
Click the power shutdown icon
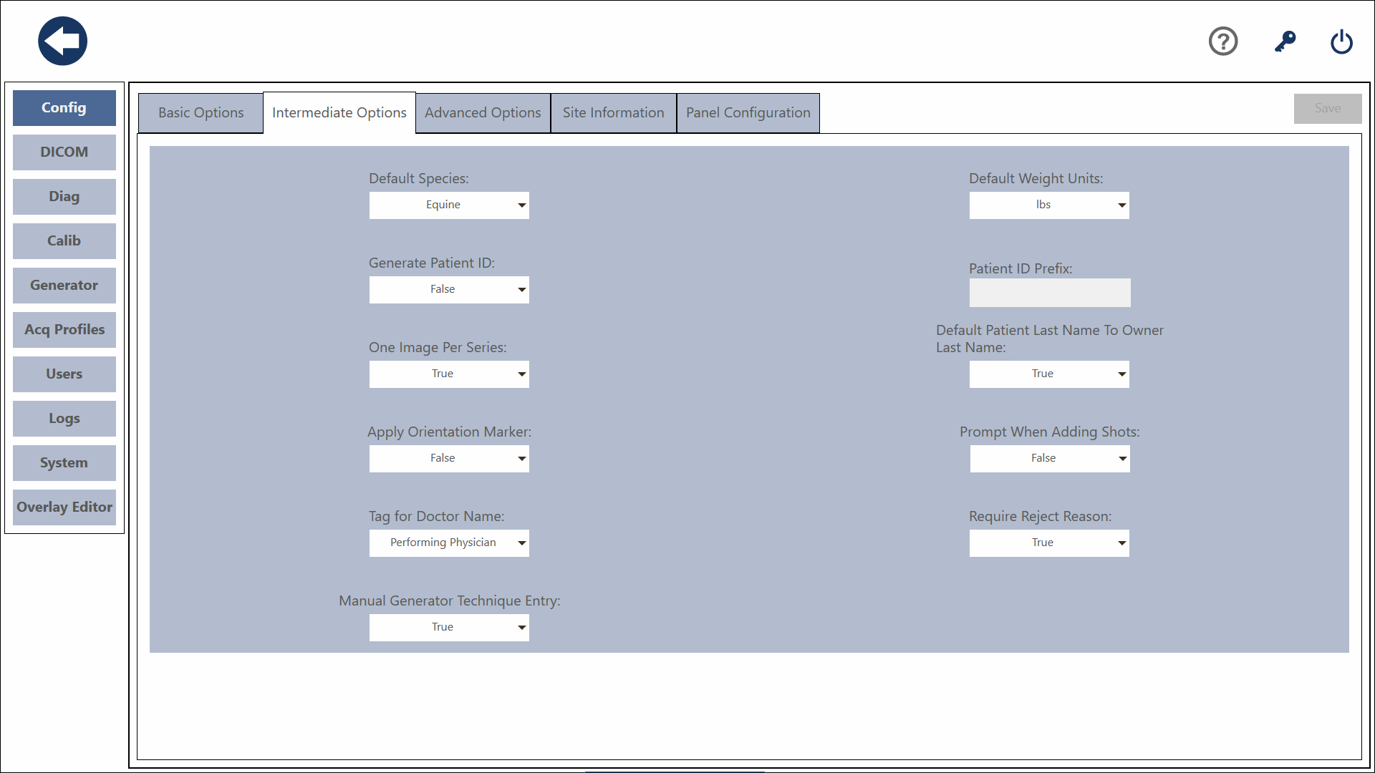tap(1341, 41)
